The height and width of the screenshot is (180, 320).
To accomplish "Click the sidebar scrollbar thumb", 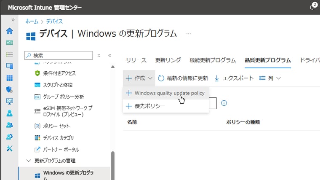I will pyautogui.click(x=113, y=166).
